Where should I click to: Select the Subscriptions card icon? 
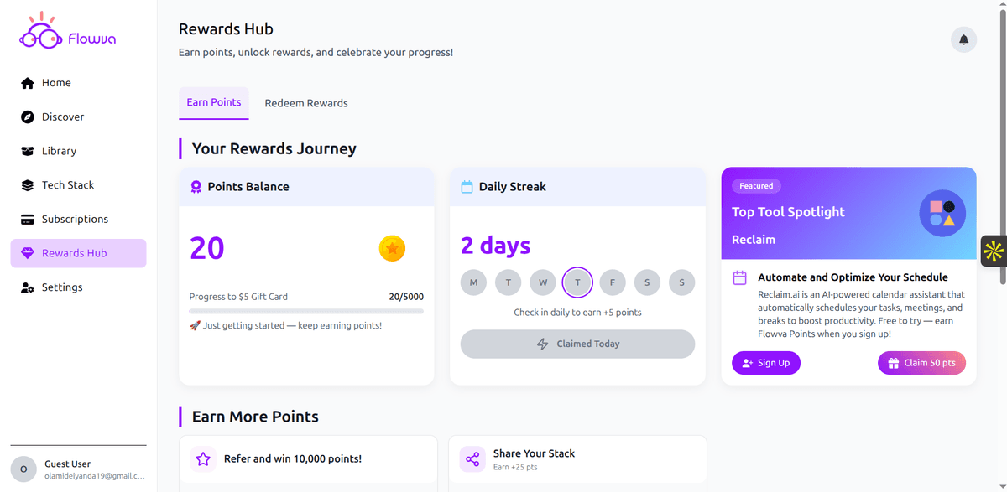[x=26, y=219]
